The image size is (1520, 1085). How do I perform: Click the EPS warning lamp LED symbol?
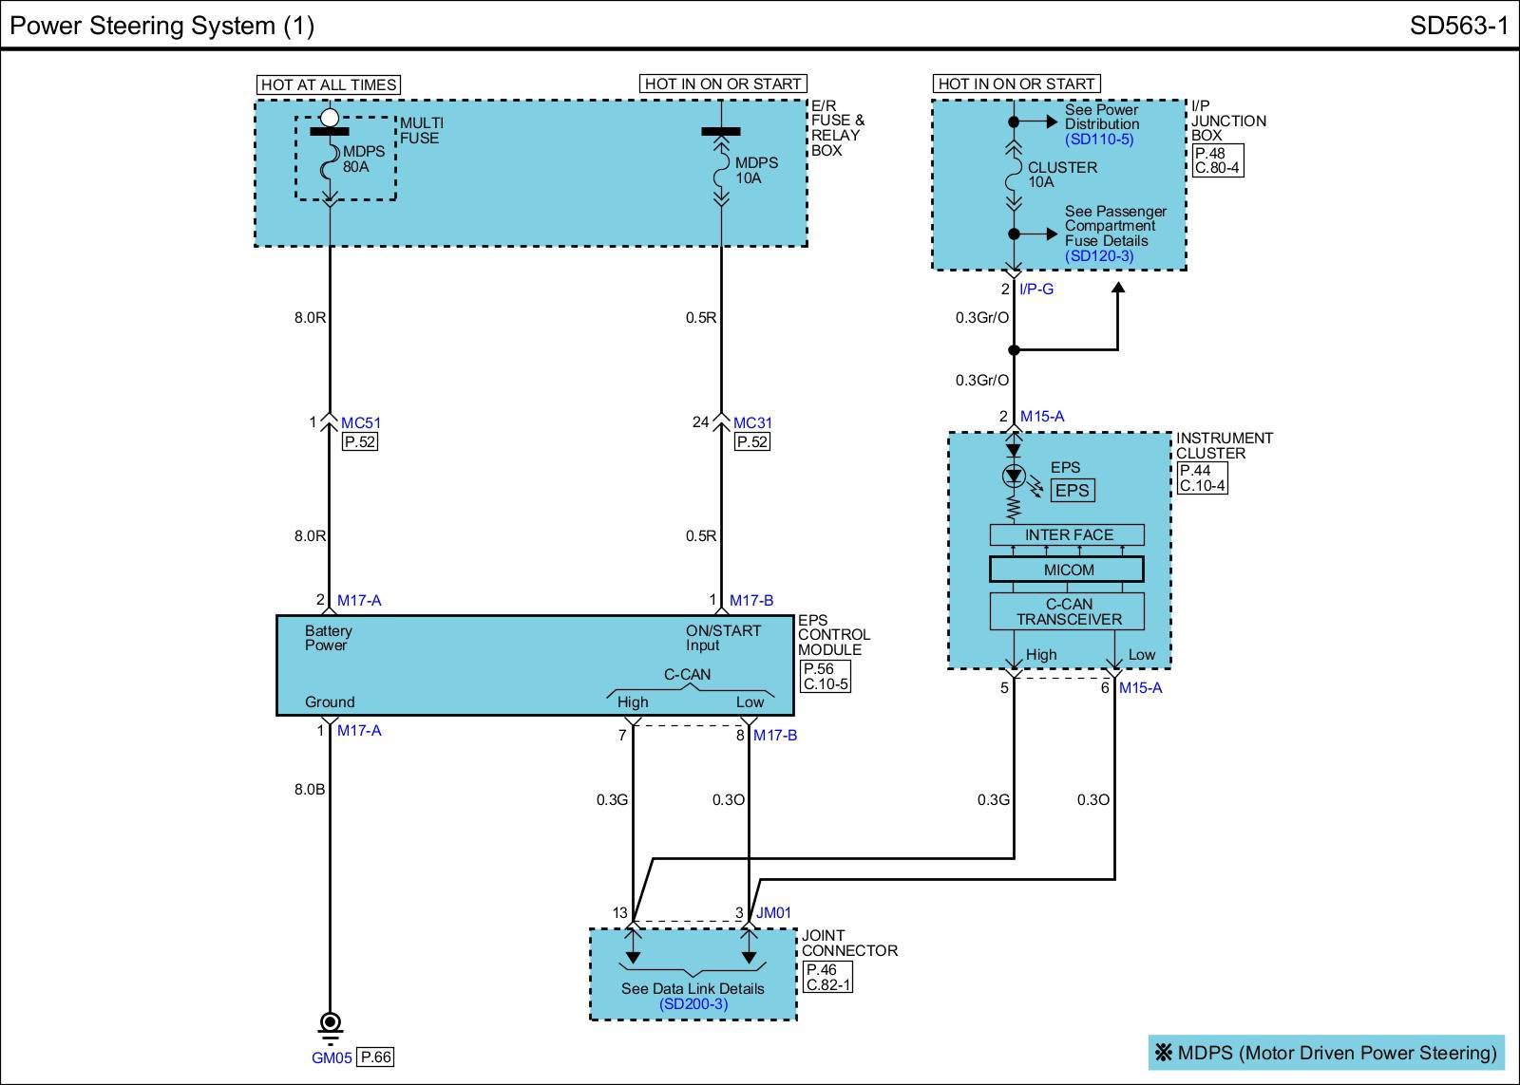(1014, 477)
